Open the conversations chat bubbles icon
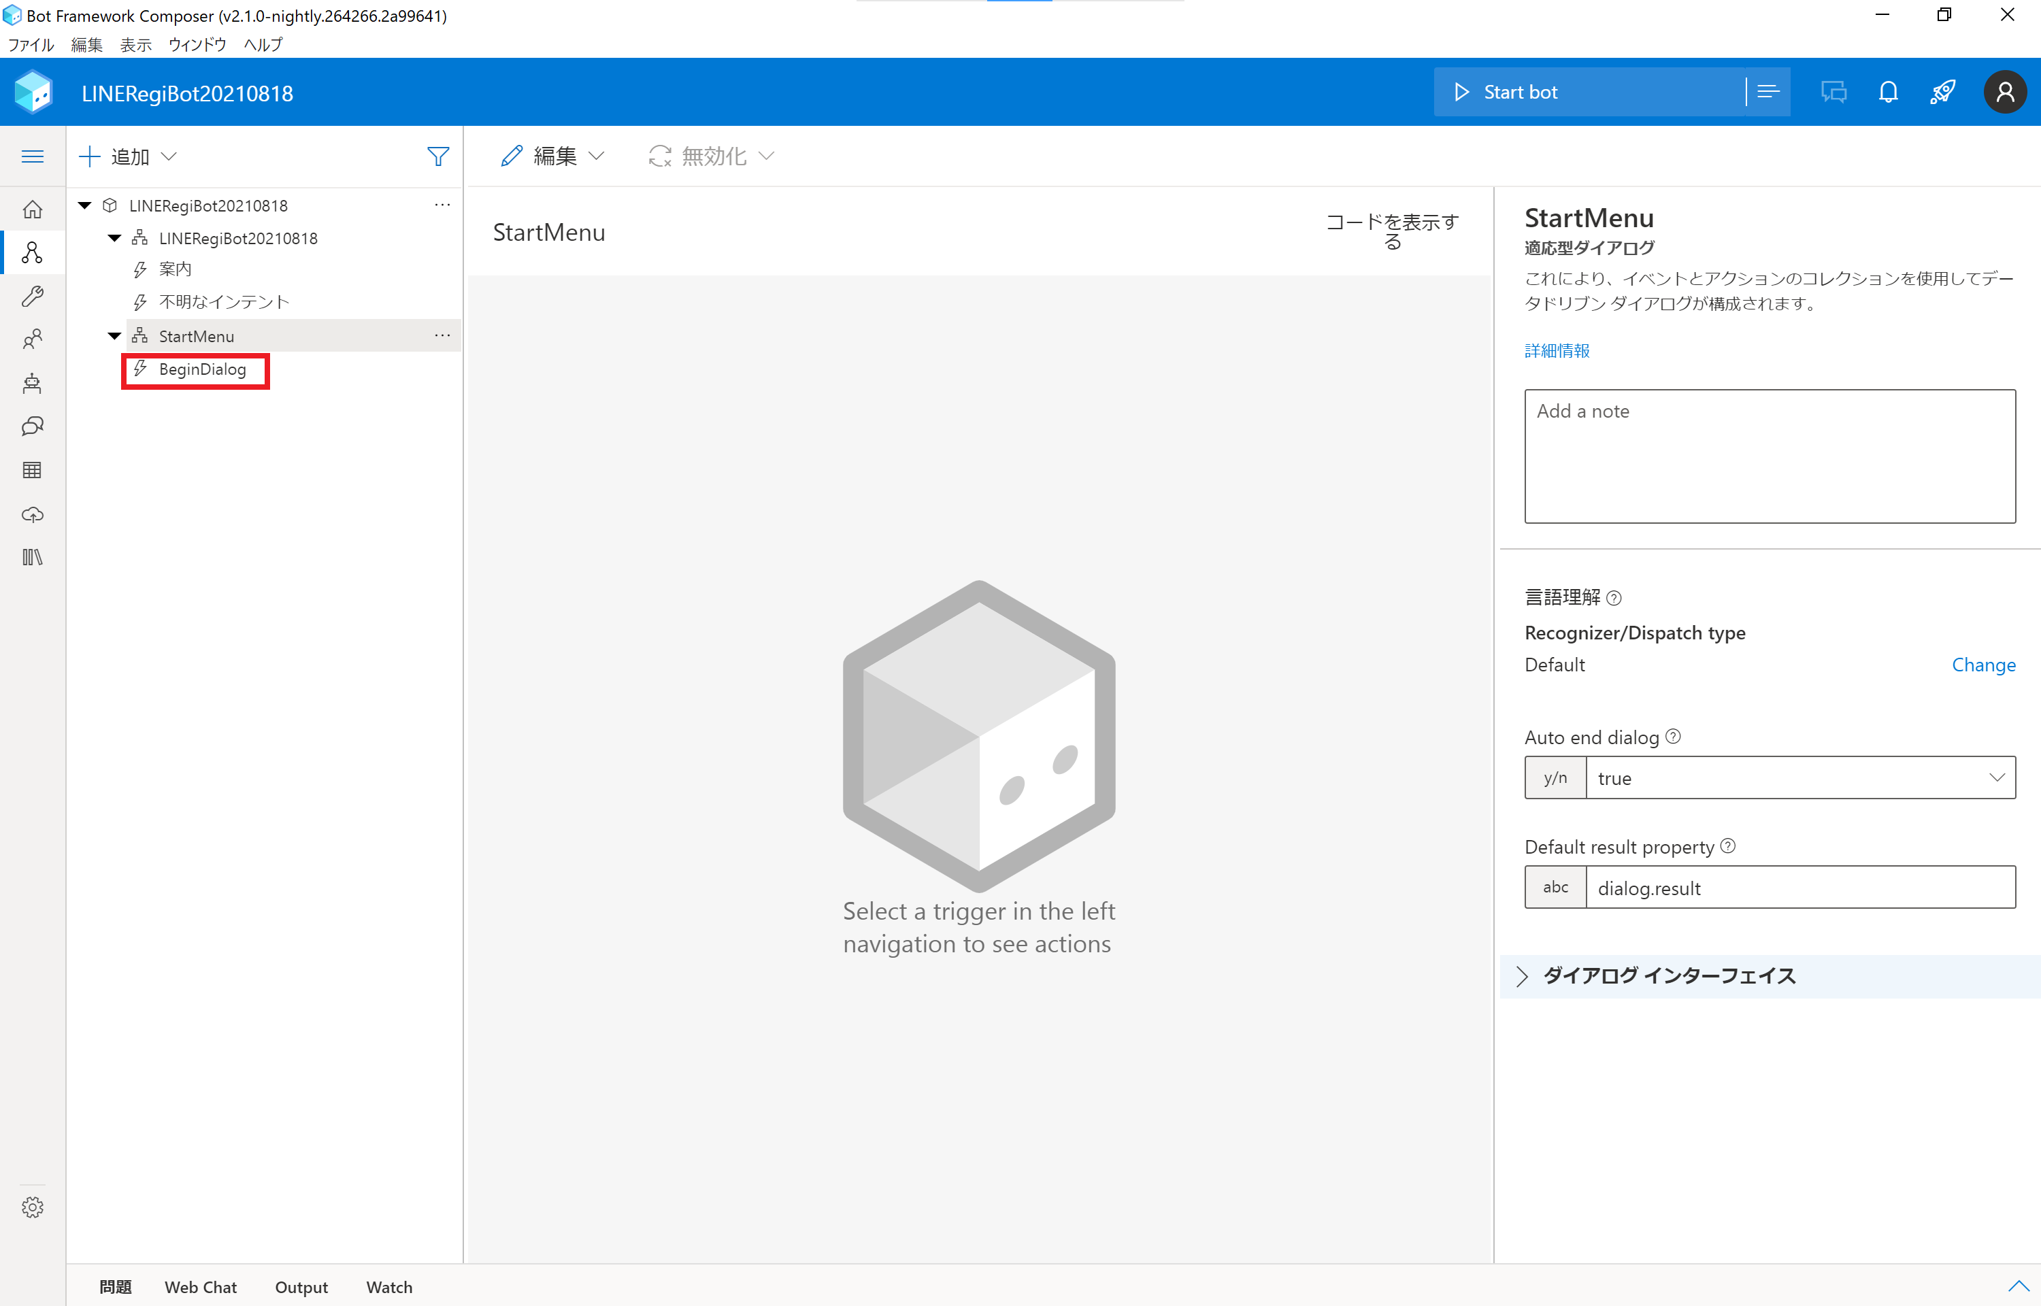The image size is (2041, 1306). 32,426
